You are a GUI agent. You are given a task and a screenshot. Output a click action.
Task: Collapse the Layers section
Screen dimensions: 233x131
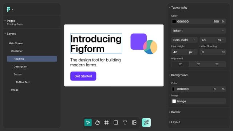[5, 34]
